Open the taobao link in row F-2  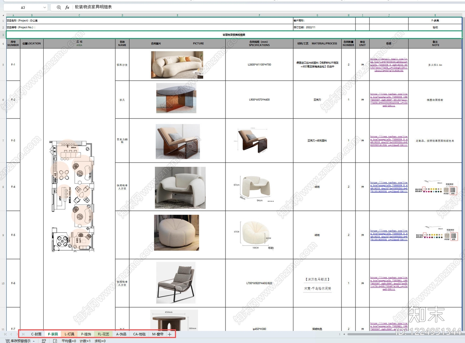(389, 100)
